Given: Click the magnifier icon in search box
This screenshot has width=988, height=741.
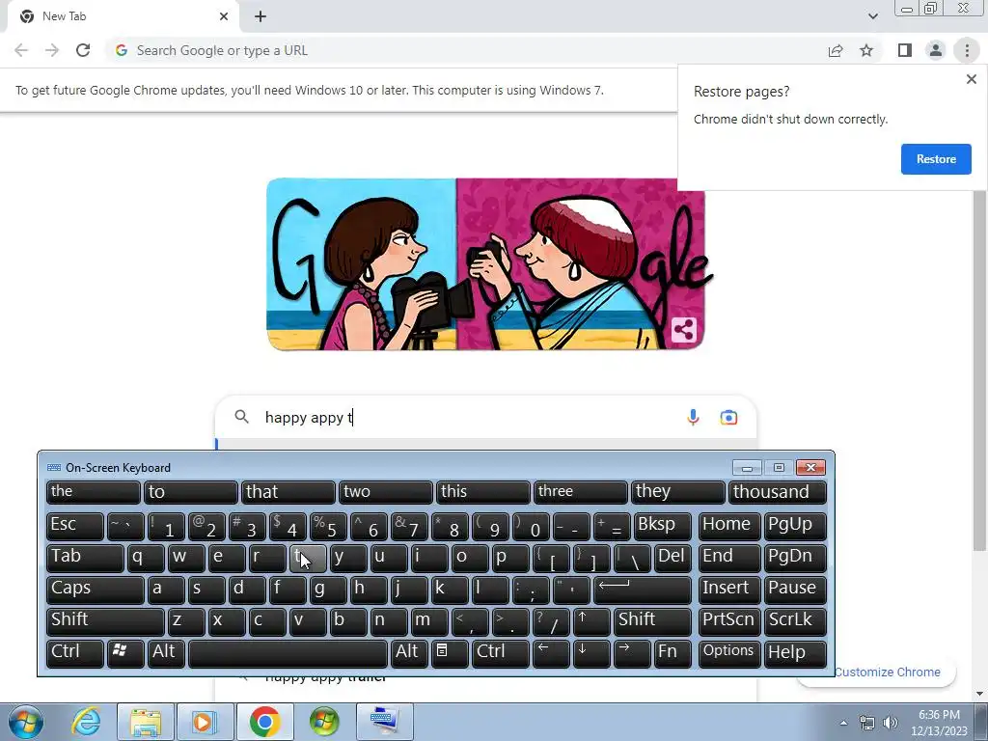Looking at the screenshot, I should 241,417.
